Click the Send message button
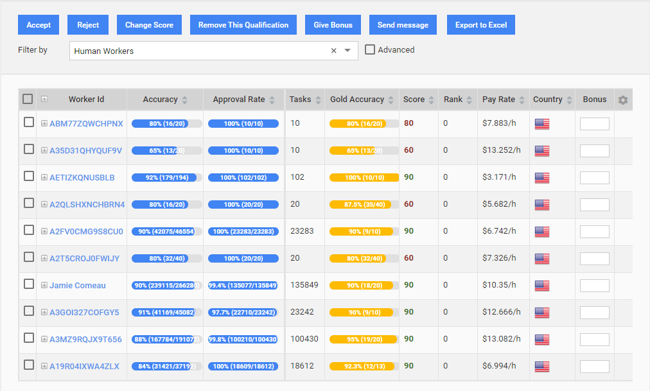 [403, 25]
